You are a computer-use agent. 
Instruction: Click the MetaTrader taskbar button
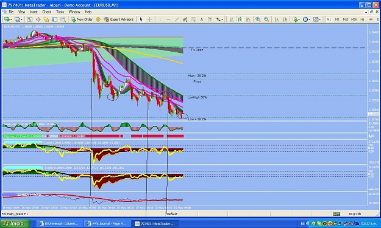tap(155, 224)
